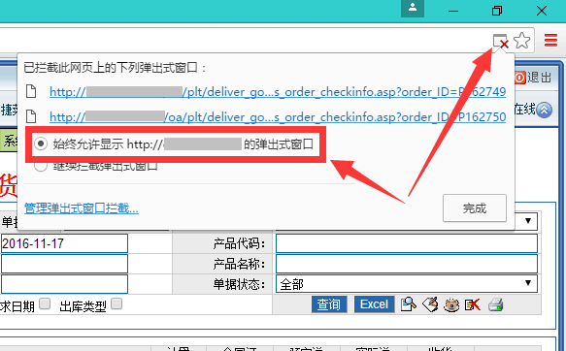This screenshot has width=566, height=351.
Task: Open the manage pop-up blocking link
Action: (82, 208)
